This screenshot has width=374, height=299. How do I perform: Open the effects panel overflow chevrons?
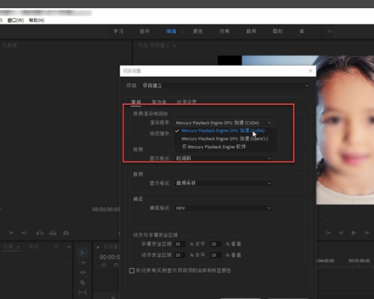69,247
